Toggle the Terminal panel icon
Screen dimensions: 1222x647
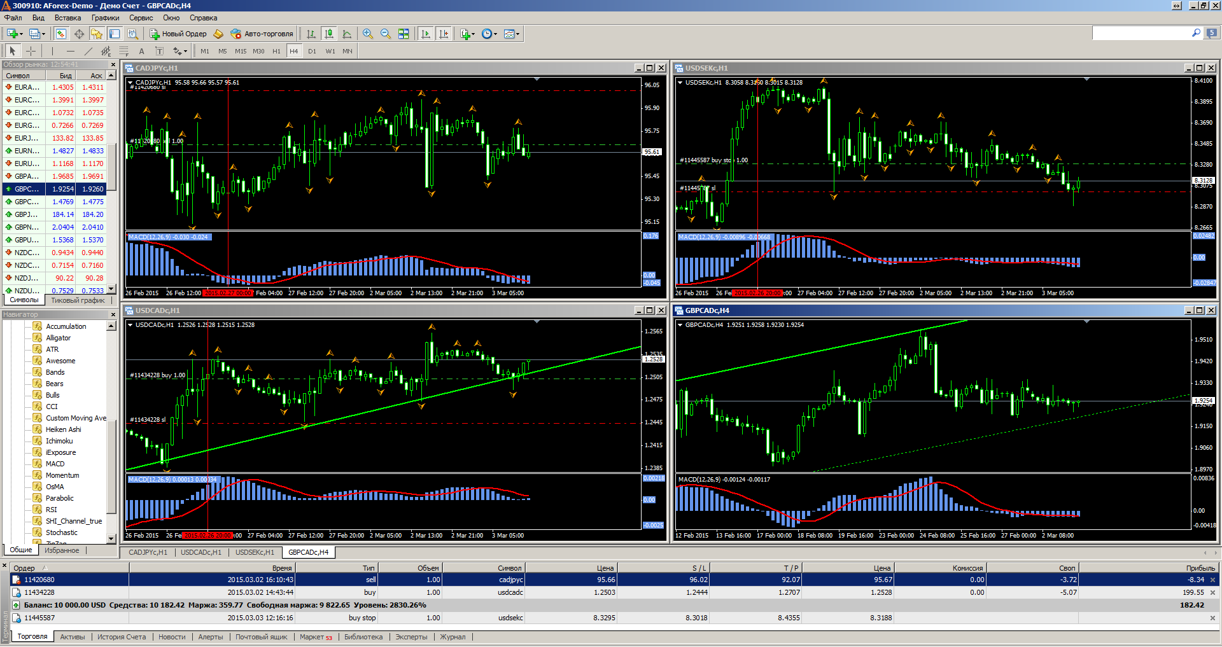coord(115,34)
